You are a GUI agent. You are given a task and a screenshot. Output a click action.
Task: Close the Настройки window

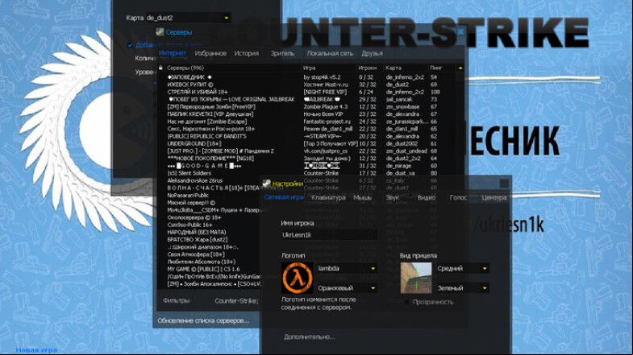pos(504,184)
